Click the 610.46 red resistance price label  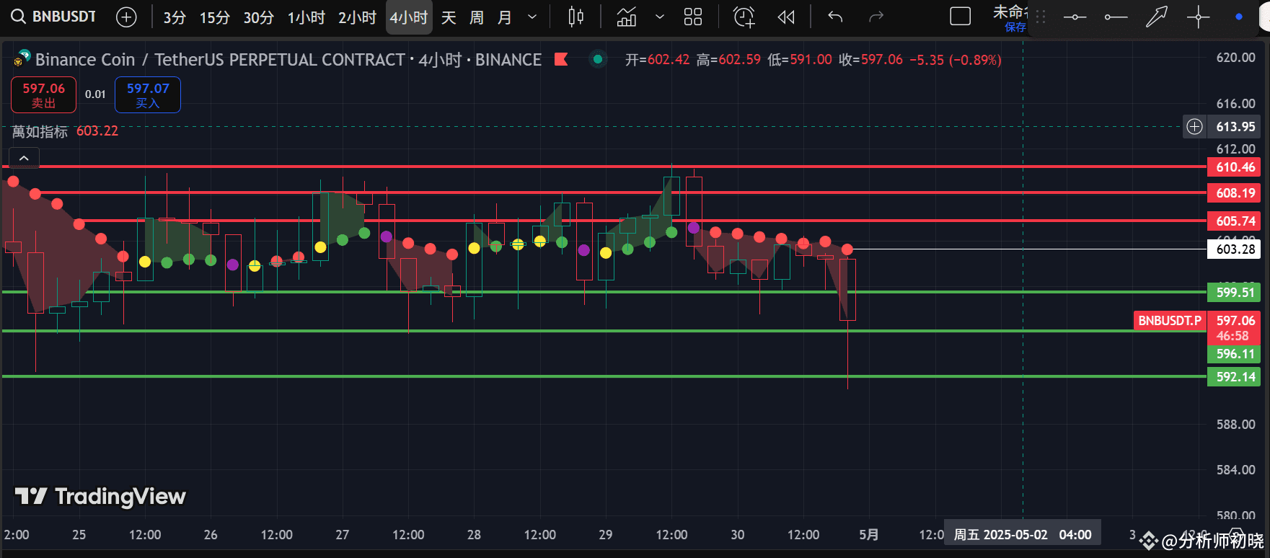tap(1234, 167)
